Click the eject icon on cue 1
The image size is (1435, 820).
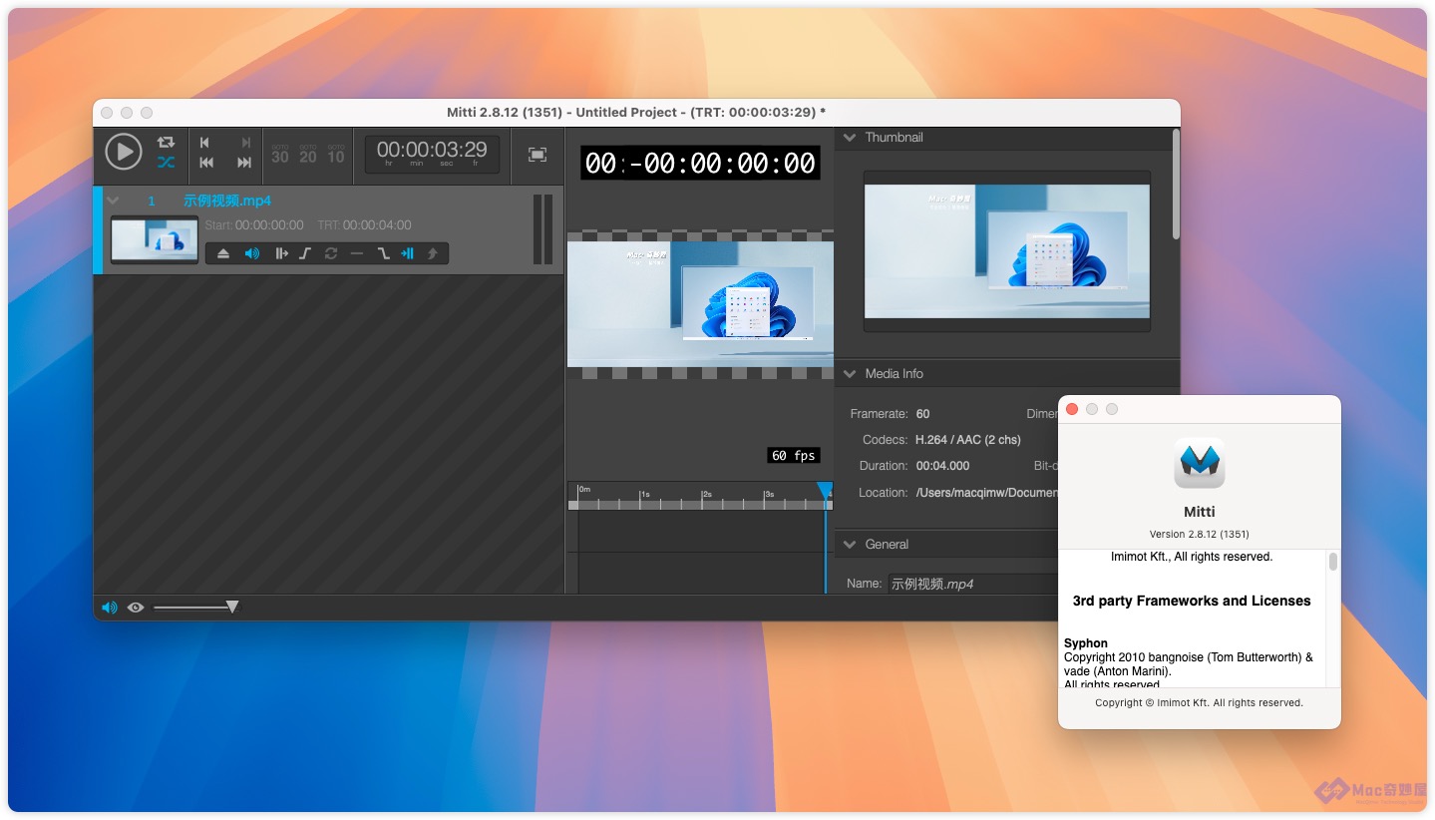(223, 254)
